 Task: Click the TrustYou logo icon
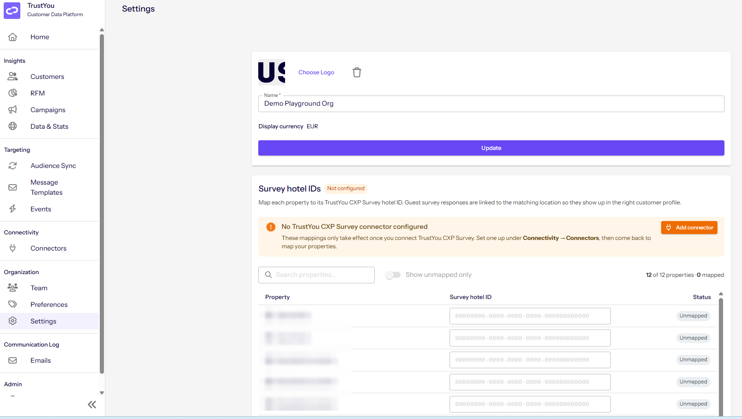[x=12, y=10]
